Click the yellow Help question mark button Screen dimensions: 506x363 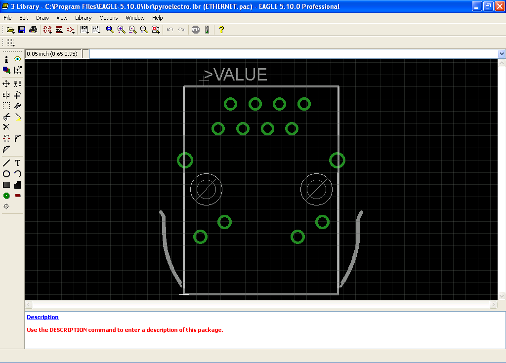[221, 30]
